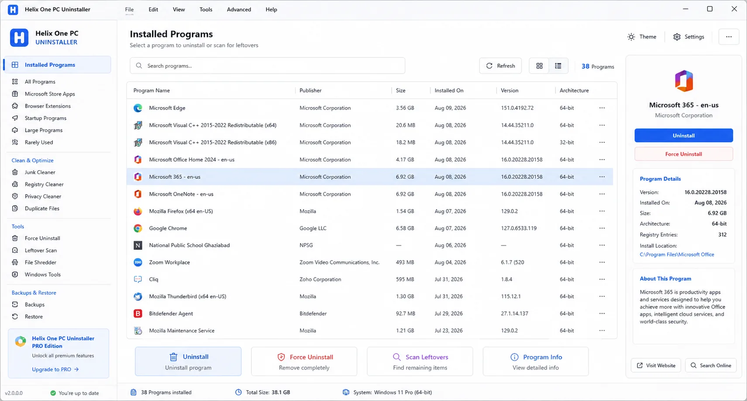Click Scan Leftovers button
The height and width of the screenshot is (401, 747).
click(420, 362)
